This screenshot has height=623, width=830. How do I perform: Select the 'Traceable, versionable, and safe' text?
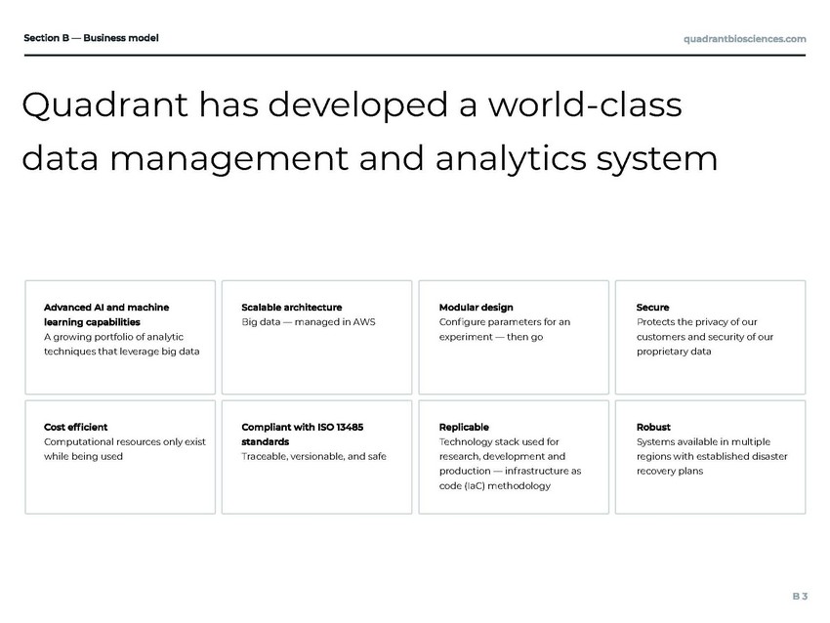pos(313,456)
